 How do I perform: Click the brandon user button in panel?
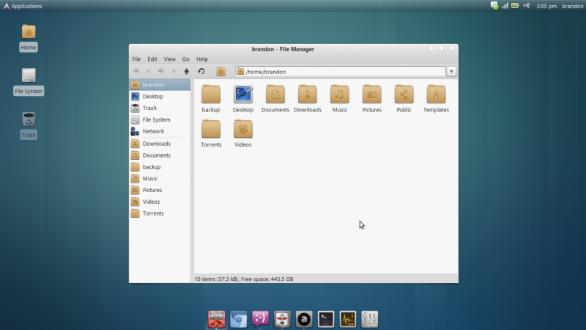[572, 6]
